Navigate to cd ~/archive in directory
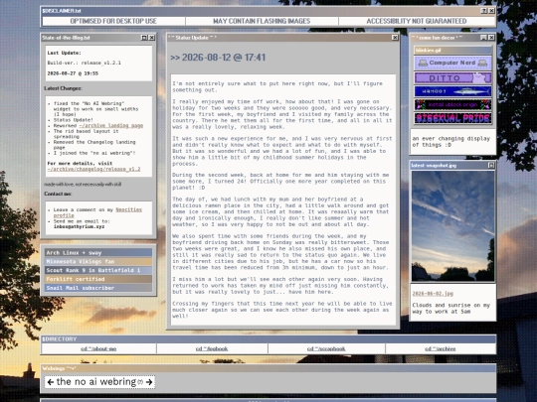 click(x=441, y=348)
